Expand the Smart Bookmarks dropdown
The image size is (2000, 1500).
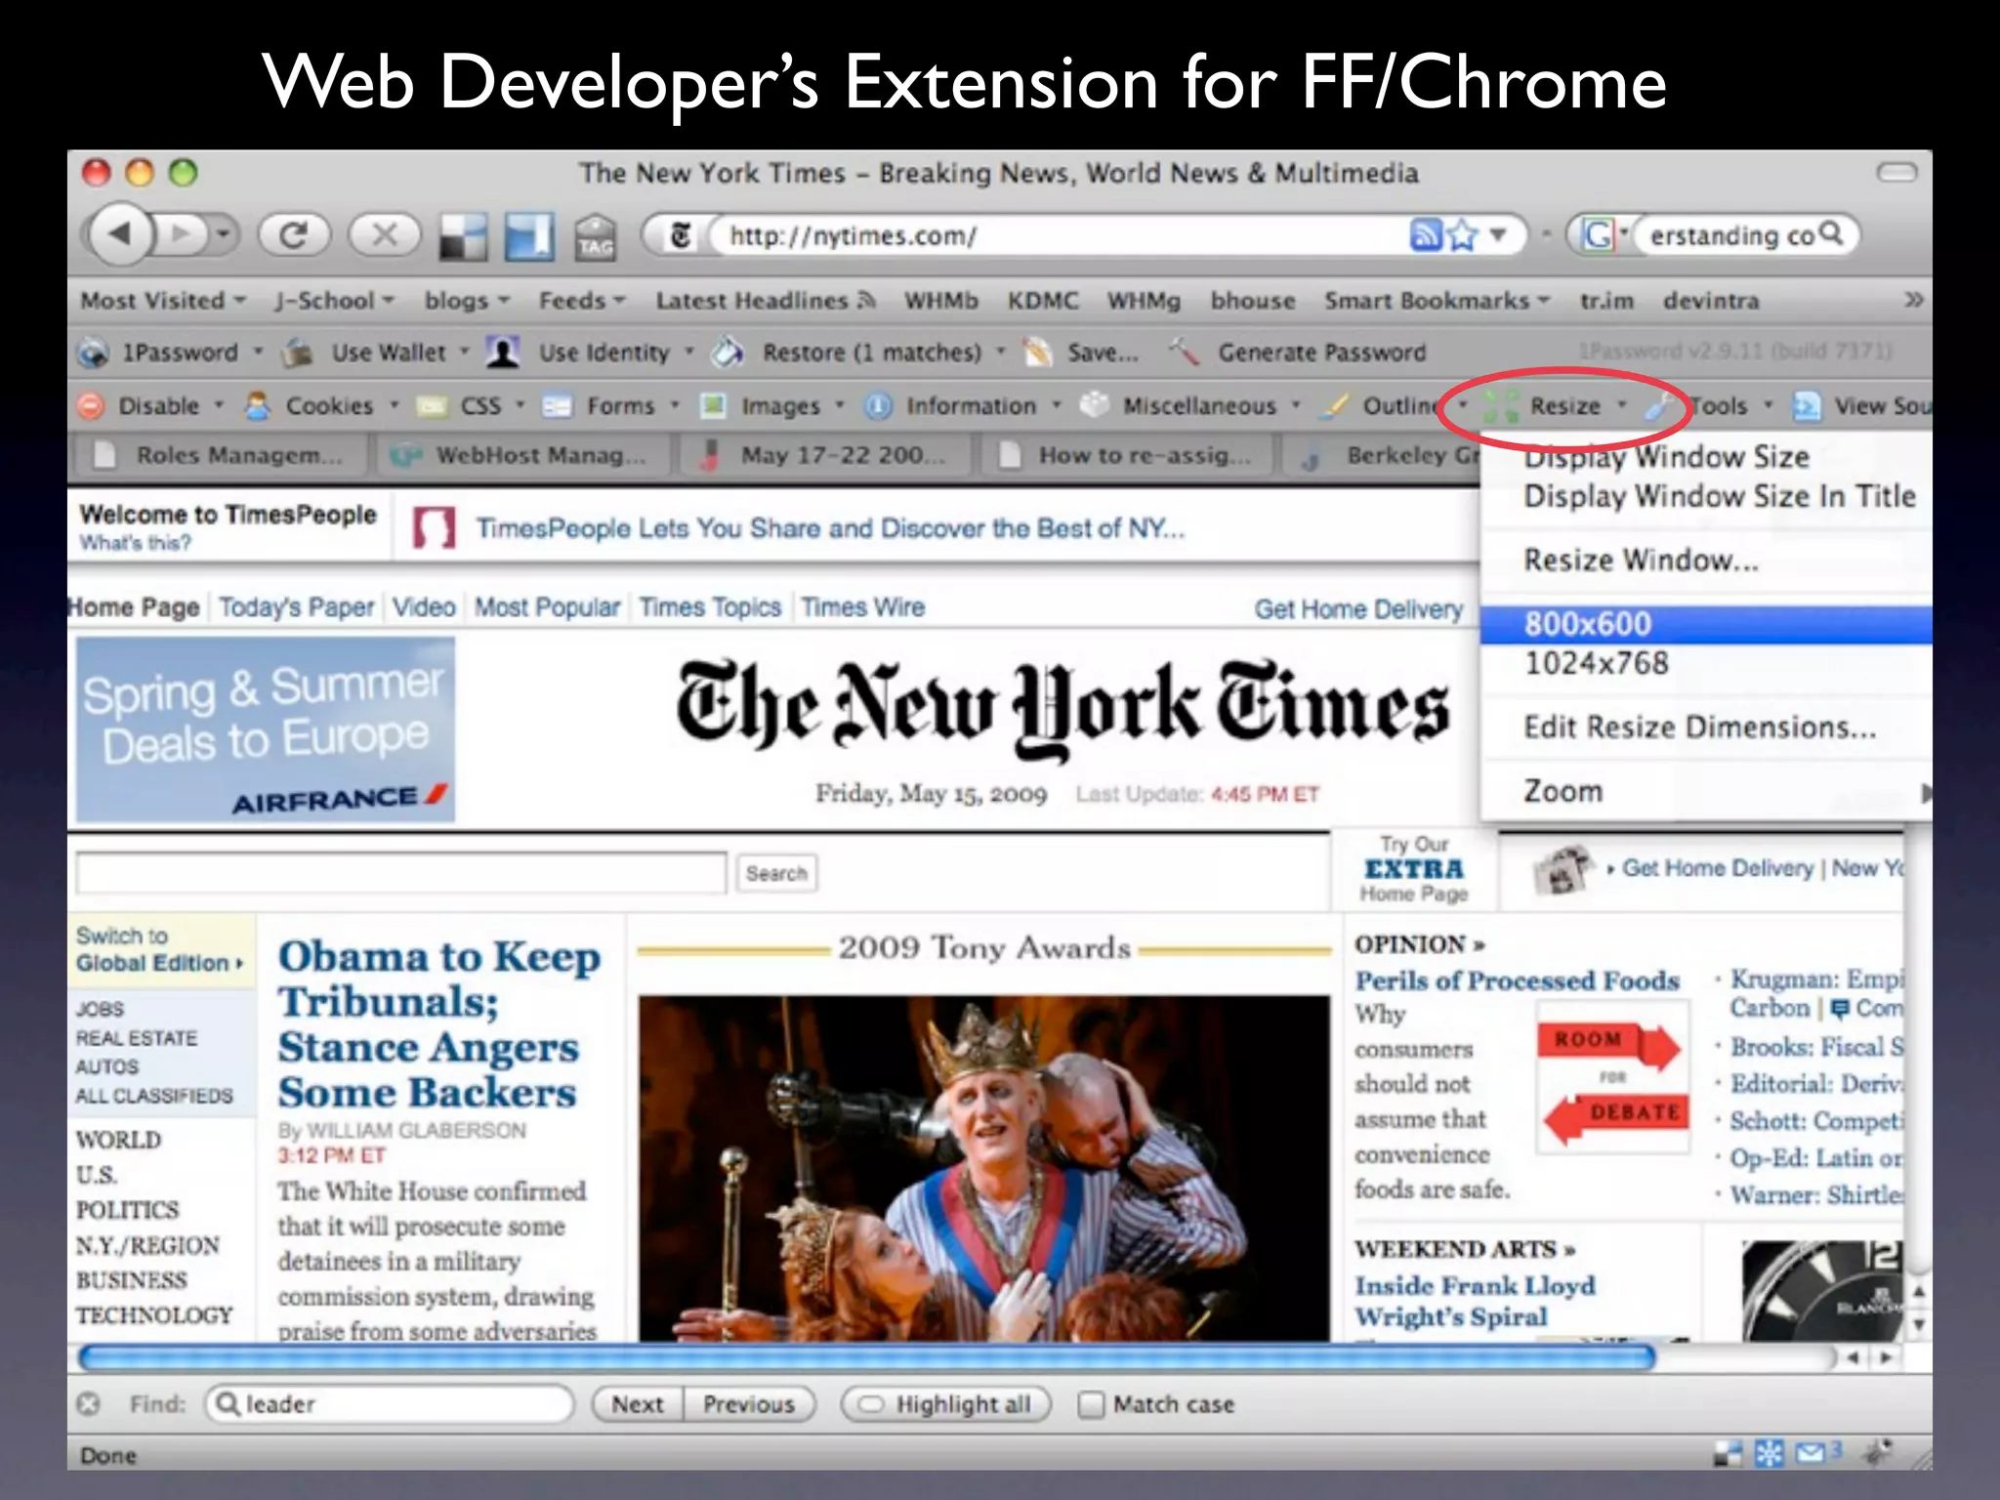tap(1544, 301)
